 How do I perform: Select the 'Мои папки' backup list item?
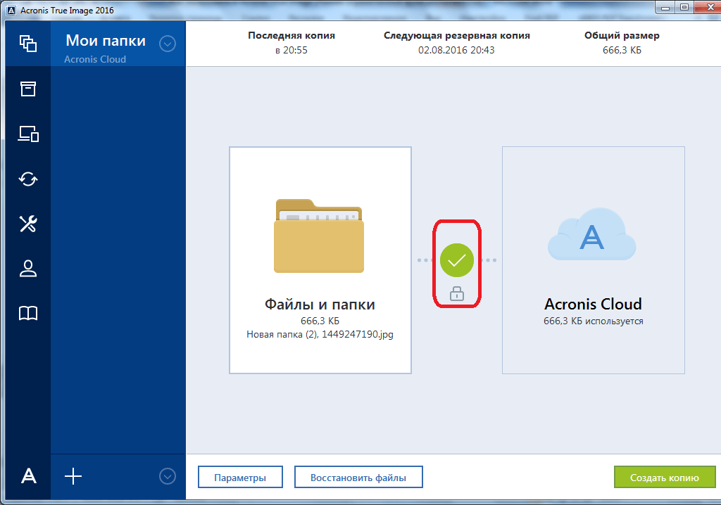pyautogui.click(x=106, y=48)
